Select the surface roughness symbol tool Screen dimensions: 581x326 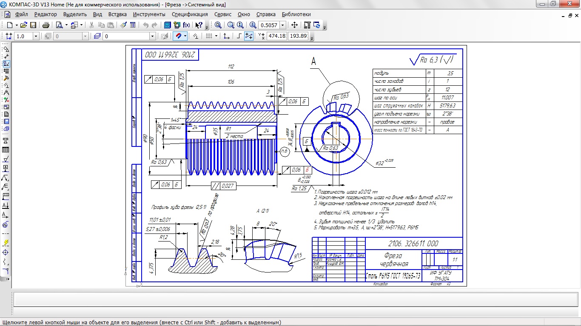(6, 159)
